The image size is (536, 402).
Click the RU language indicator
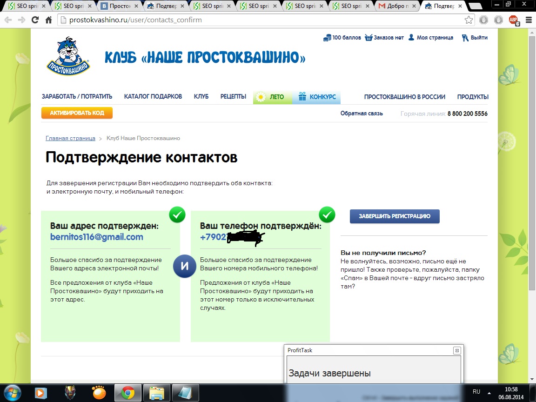pyautogui.click(x=476, y=392)
